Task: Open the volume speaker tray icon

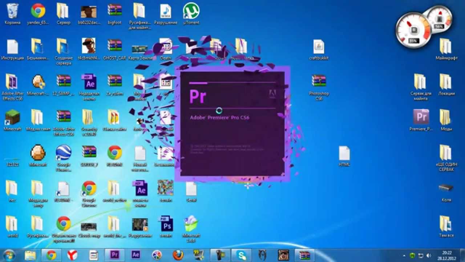Action: 429,255
